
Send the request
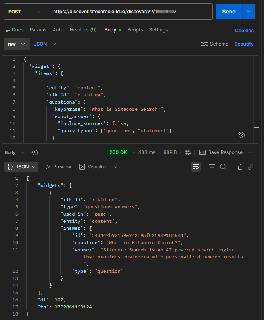coord(229,12)
